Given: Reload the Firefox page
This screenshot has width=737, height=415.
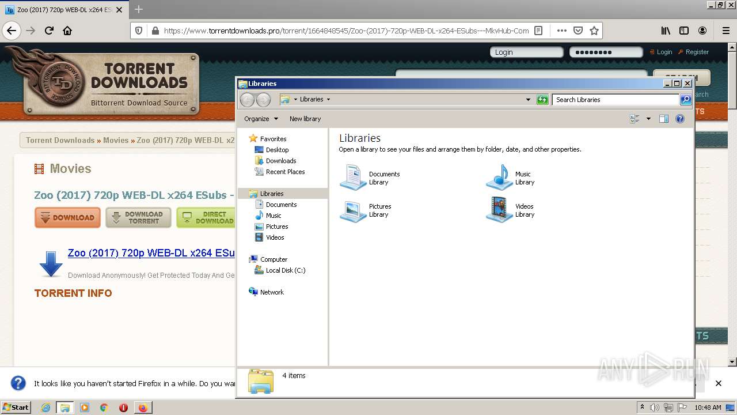Looking at the screenshot, I should 49,31.
